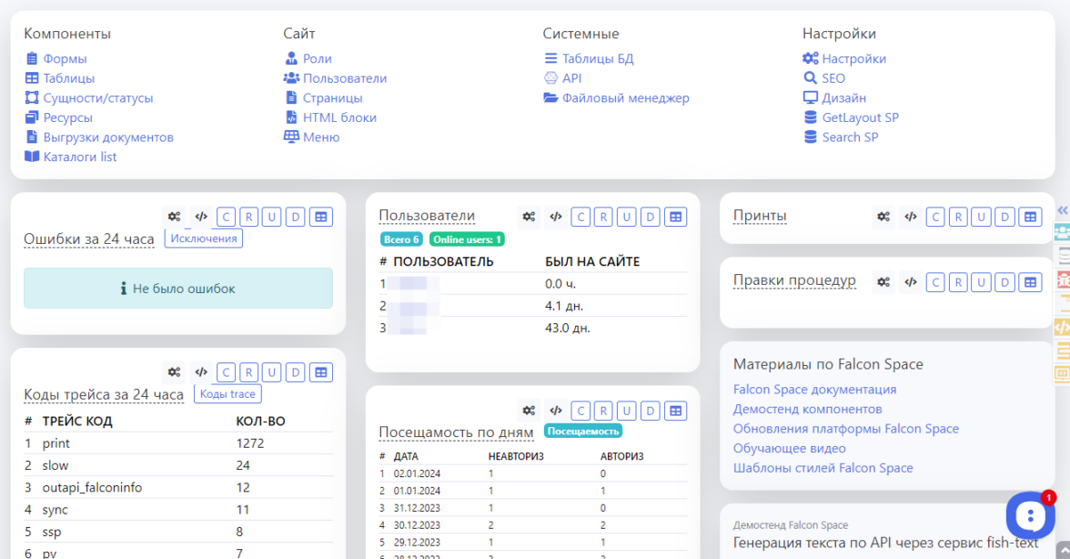Go to HTML блоки in Сайт menu
Screen dimensions: 1070x559
(x=339, y=117)
